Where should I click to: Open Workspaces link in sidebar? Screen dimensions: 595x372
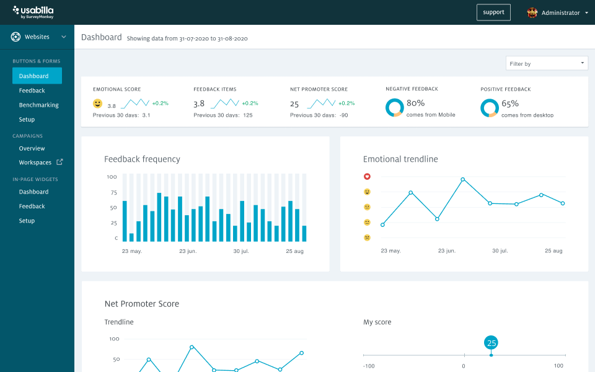pyautogui.click(x=35, y=162)
